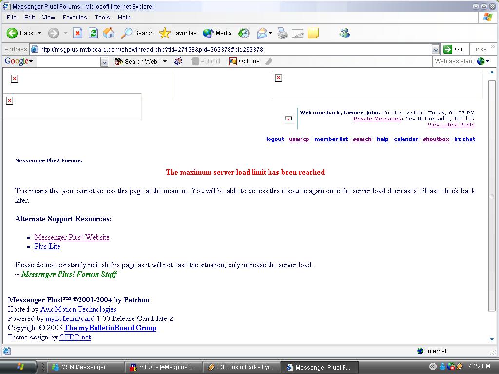Viewport: 499px width, 374px height.
Task: Print the page with the printer icon
Action: point(282,33)
